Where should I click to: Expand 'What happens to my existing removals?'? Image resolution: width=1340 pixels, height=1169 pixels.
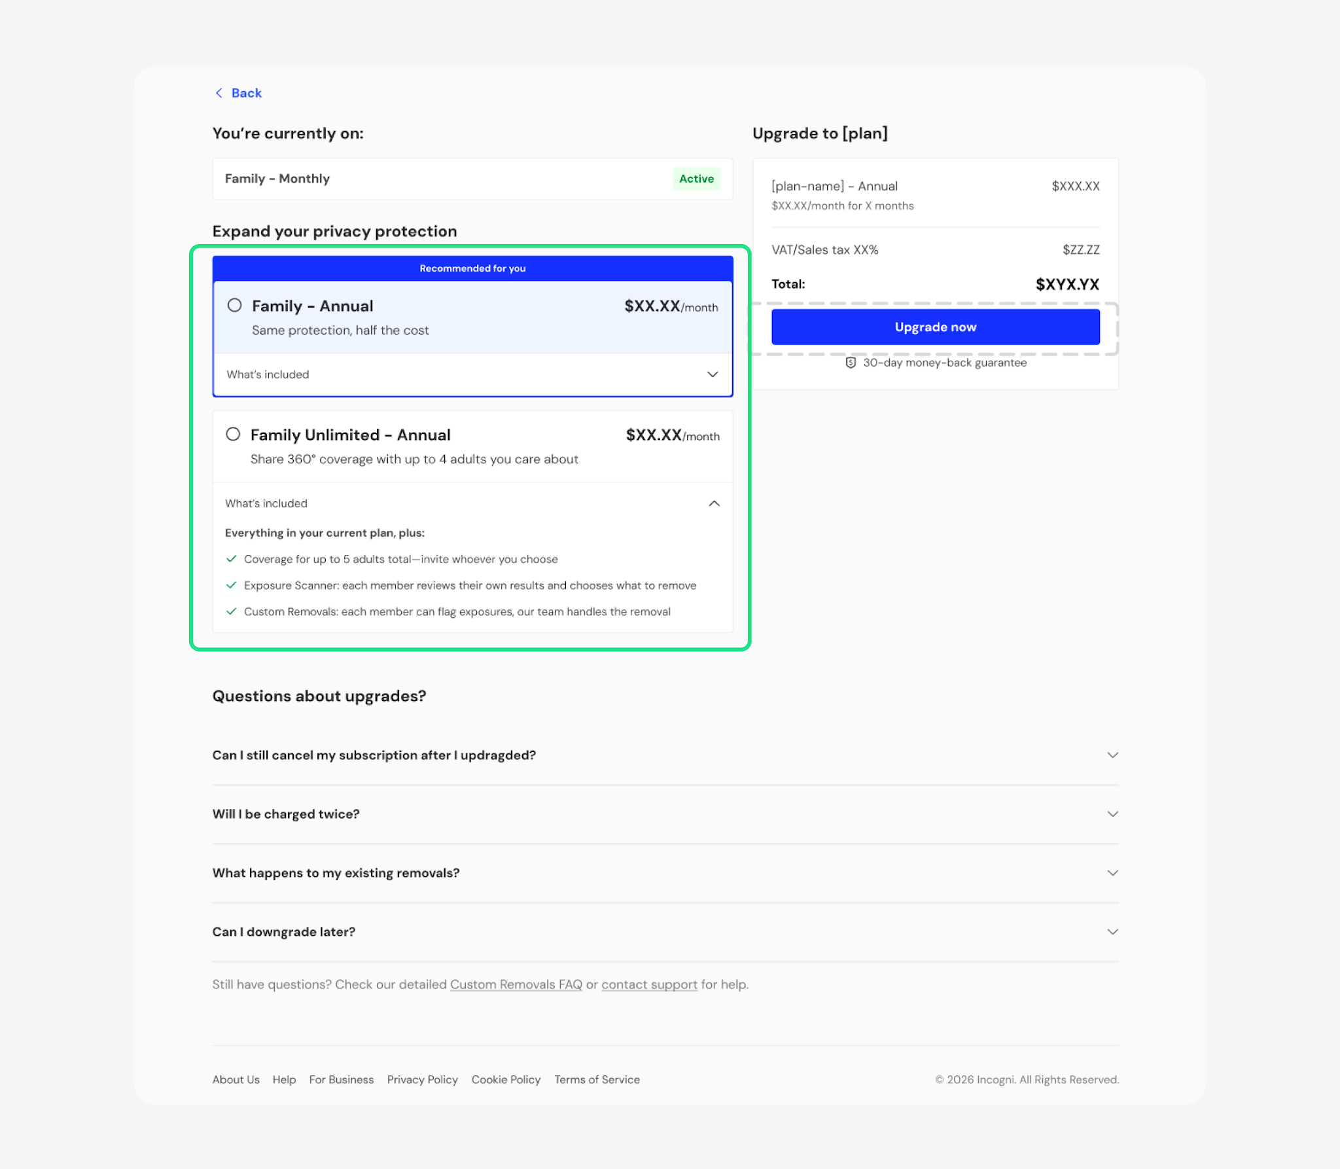tap(665, 872)
